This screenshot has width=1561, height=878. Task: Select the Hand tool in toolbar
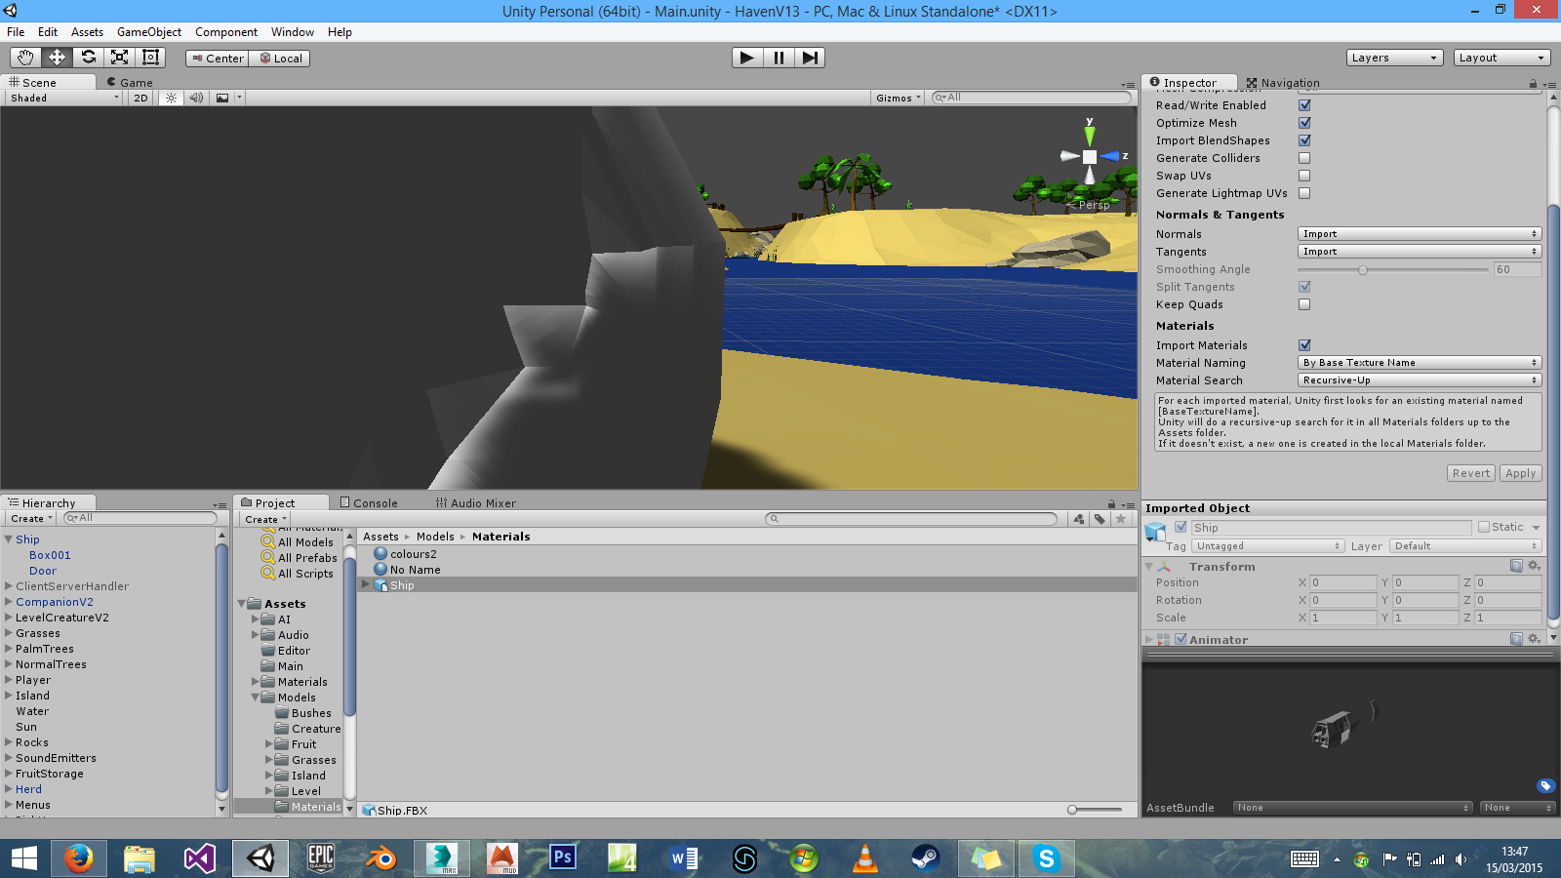click(26, 58)
